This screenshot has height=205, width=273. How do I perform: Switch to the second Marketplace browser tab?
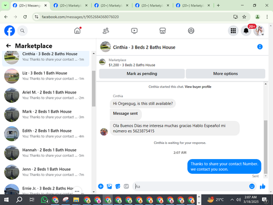[x=111, y=5]
